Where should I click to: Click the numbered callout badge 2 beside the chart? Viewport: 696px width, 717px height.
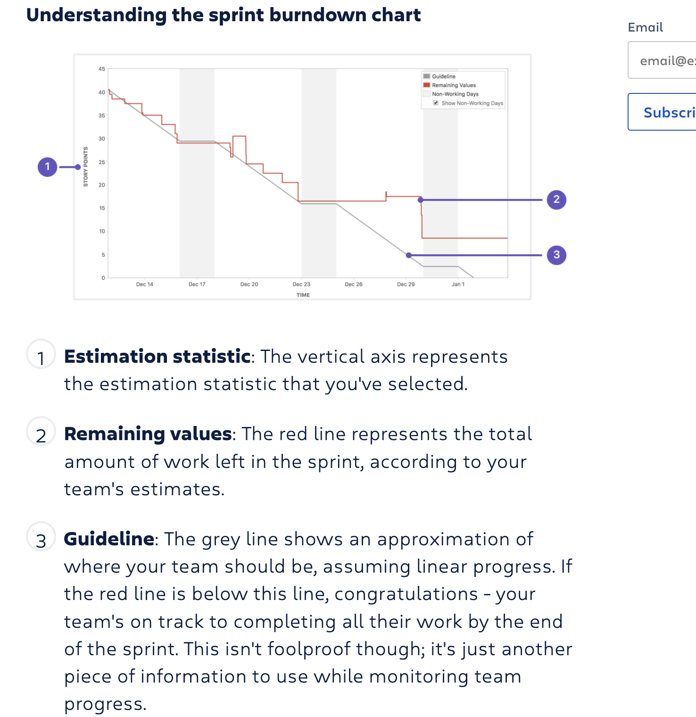click(x=557, y=200)
